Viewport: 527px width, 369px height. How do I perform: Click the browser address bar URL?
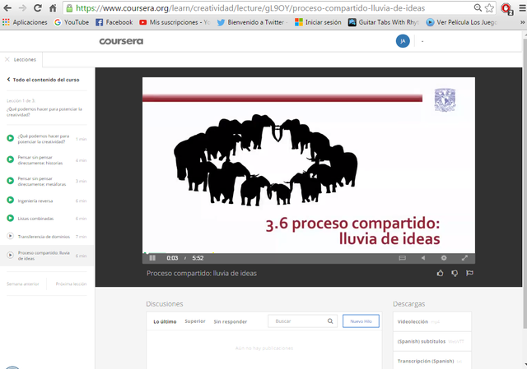click(x=250, y=8)
